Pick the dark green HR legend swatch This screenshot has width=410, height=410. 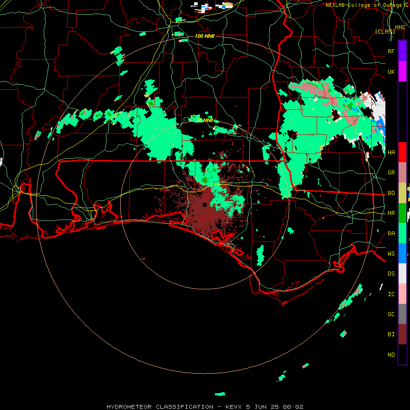click(402, 213)
